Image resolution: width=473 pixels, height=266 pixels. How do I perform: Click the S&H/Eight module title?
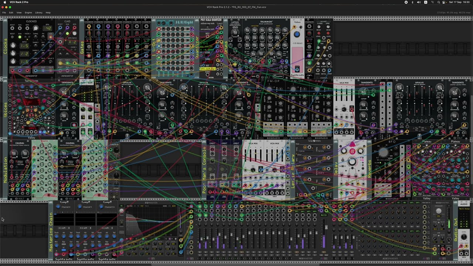(184, 23)
